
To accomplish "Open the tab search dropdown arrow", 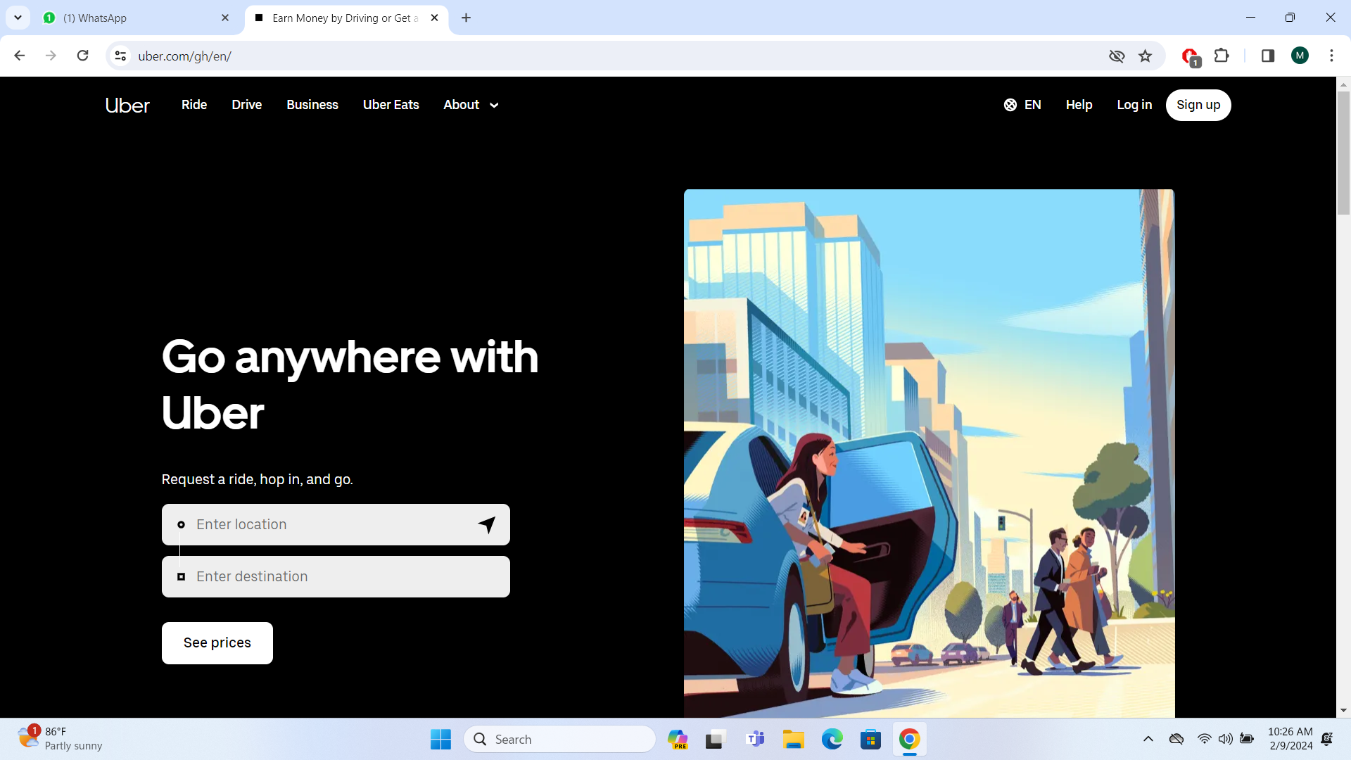I will tap(18, 18).
